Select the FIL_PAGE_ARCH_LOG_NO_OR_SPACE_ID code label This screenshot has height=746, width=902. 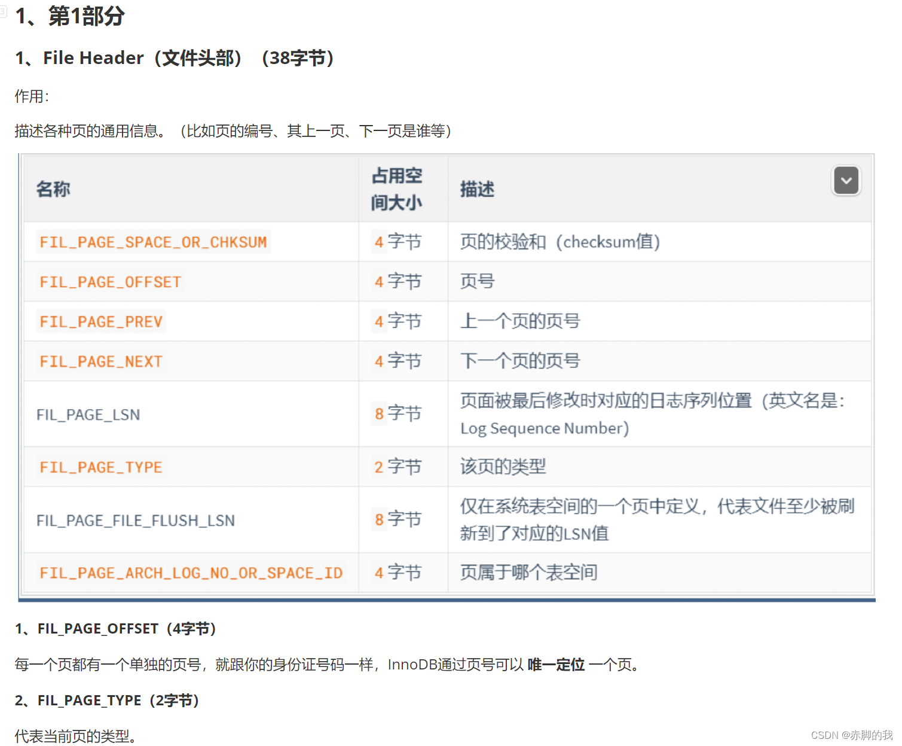pyautogui.click(x=191, y=573)
